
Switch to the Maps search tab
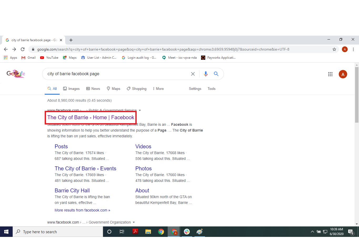point(114,89)
